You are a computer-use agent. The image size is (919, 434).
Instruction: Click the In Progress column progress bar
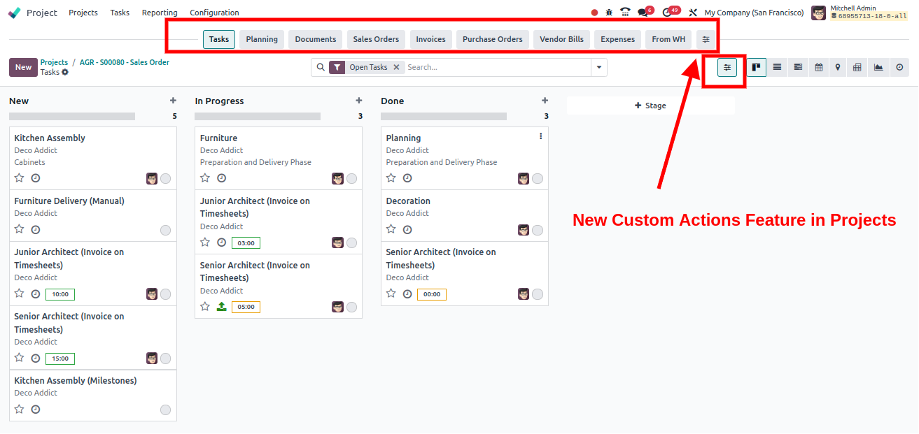(257, 117)
